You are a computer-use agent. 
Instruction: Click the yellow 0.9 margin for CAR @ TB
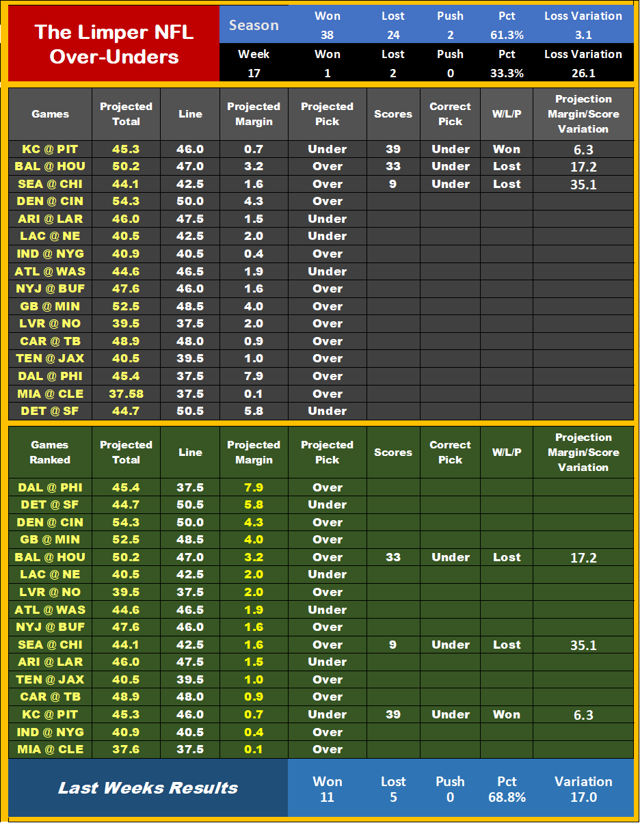(254, 697)
